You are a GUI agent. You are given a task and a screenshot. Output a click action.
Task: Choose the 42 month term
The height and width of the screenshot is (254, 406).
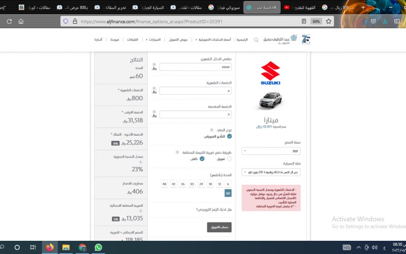tap(174, 184)
